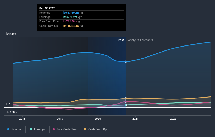Click the Revenue row label in tooltip

pyautogui.click(x=45, y=13)
